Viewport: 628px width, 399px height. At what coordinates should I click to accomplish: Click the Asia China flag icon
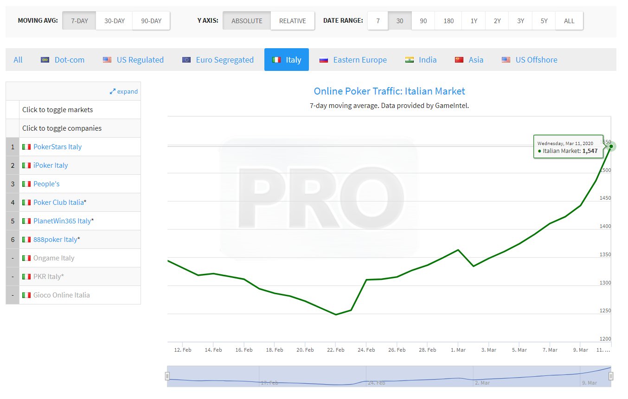coord(459,60)
